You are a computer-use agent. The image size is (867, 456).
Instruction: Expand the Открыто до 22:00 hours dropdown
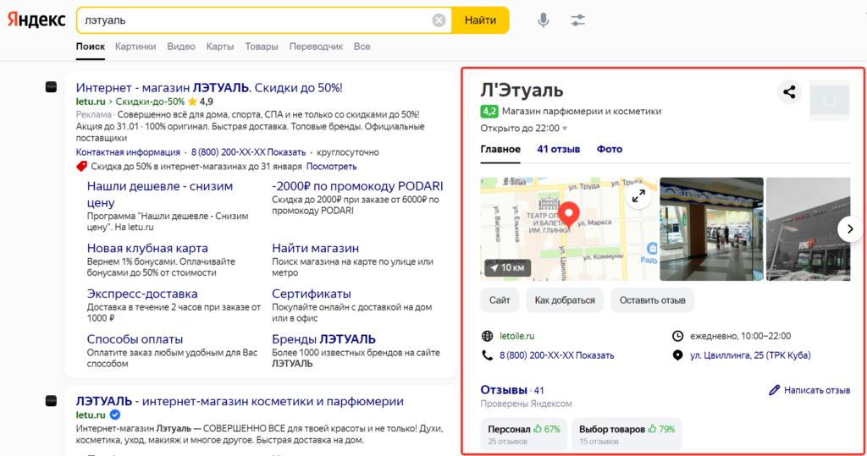point(523,129)
